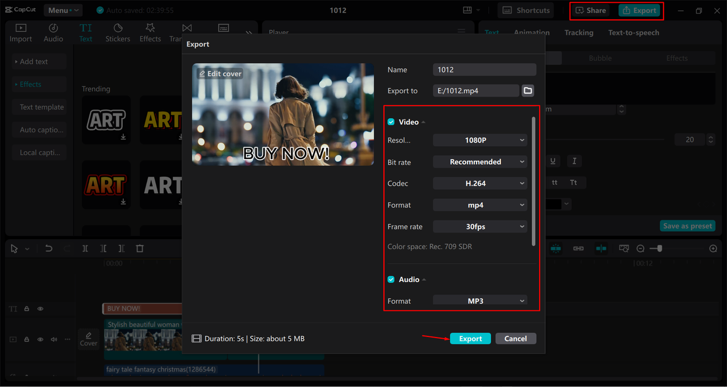Screen dimensions: 727x387
Task: Hide the main video track with eye icon
Action: click(x=40, y=339)
